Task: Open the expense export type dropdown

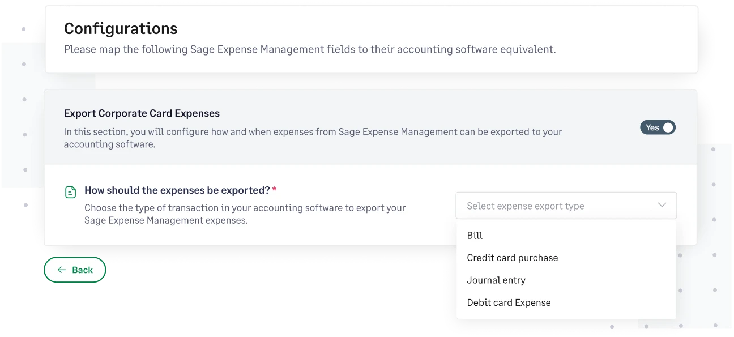Action: (566, 205)
